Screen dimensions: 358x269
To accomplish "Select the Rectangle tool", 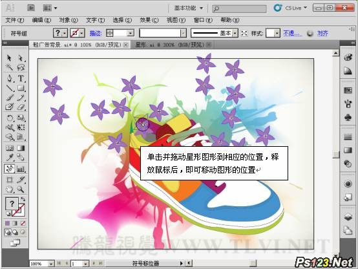I will pyautogui.click(x=21, y=88).
